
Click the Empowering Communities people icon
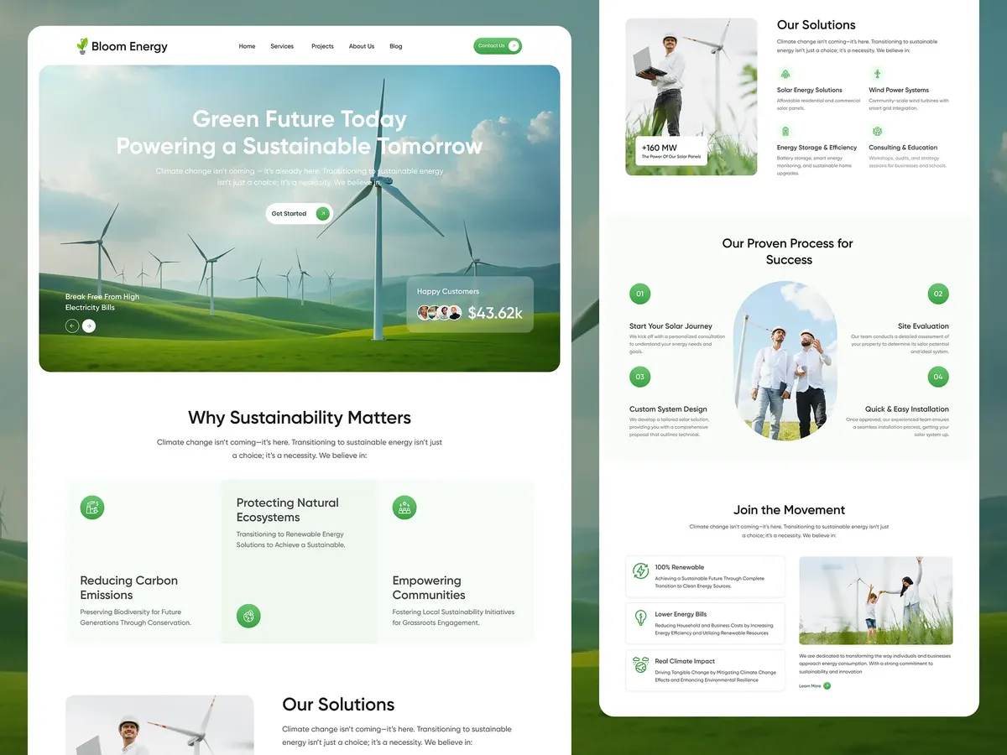[x=404, y=507]
